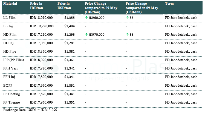Select Price Change compared to 09 May (USD/ton) header
This screenshot has width=205, height=115.
[141, 8]
